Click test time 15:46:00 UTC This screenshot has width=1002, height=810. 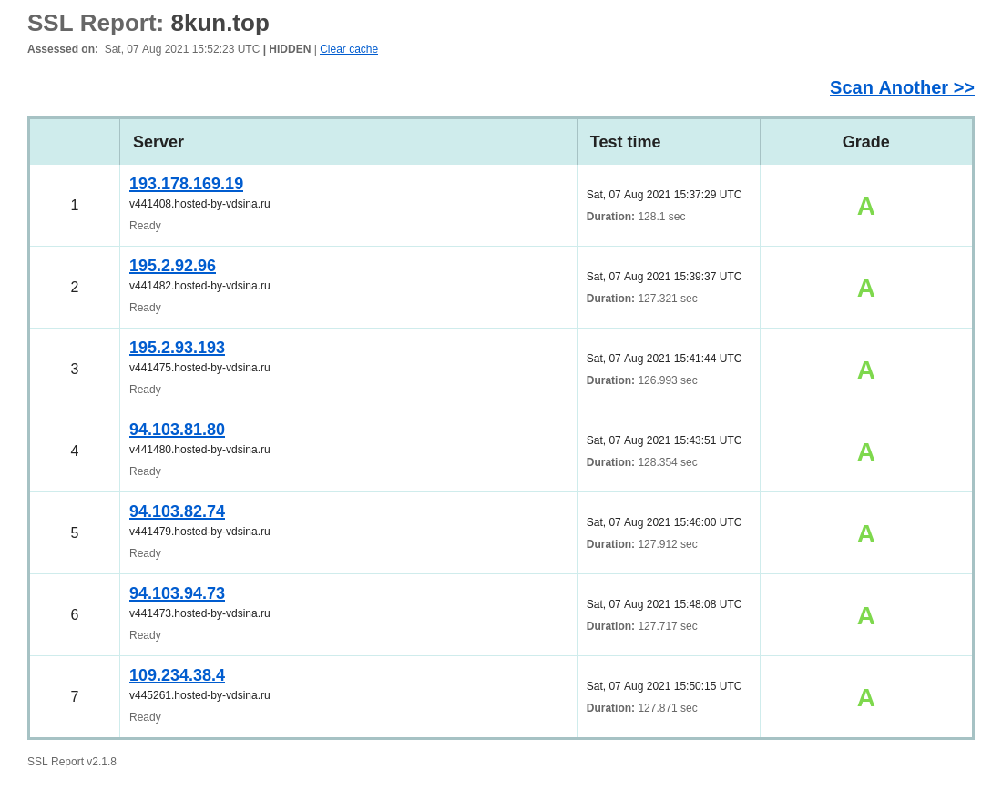click(x=664, y=522)
